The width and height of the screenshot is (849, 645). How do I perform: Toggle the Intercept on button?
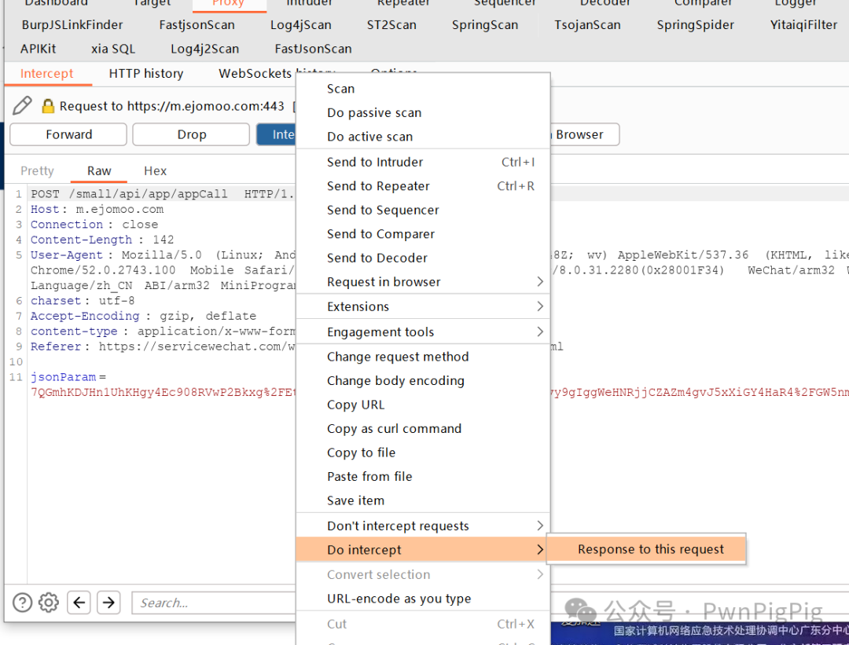[x=276, y=134]
